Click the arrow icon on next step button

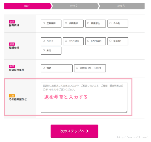(x=87, y=131)
